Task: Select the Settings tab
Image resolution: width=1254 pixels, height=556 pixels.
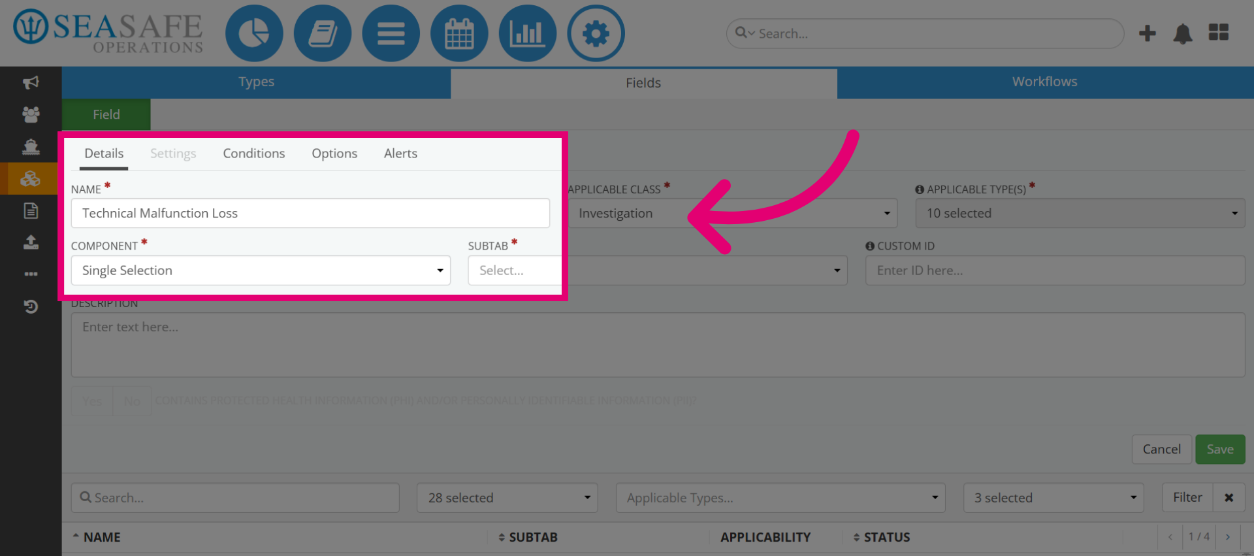Action: click(173, 154)
